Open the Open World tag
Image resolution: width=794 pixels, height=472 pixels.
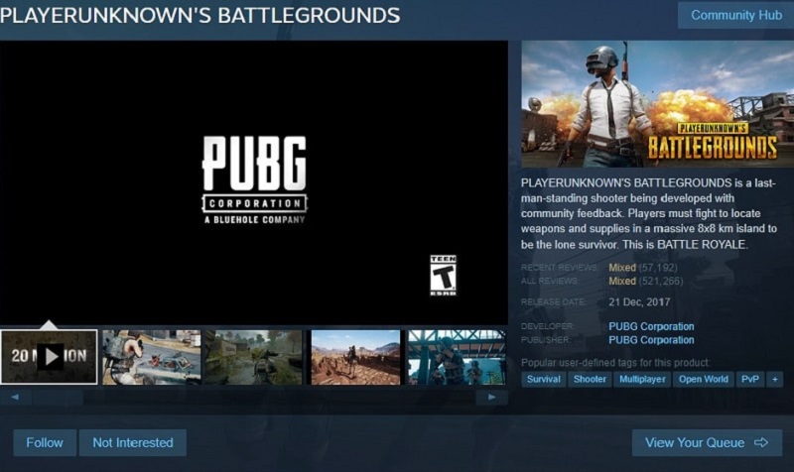click(x=704, y=379)
